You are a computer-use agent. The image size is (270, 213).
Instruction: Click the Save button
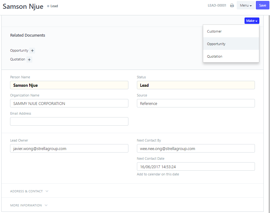(262, 5)
